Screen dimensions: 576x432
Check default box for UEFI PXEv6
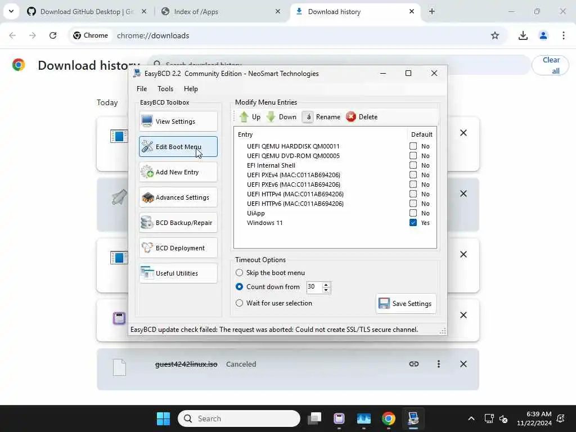click(x=413, y=184)
